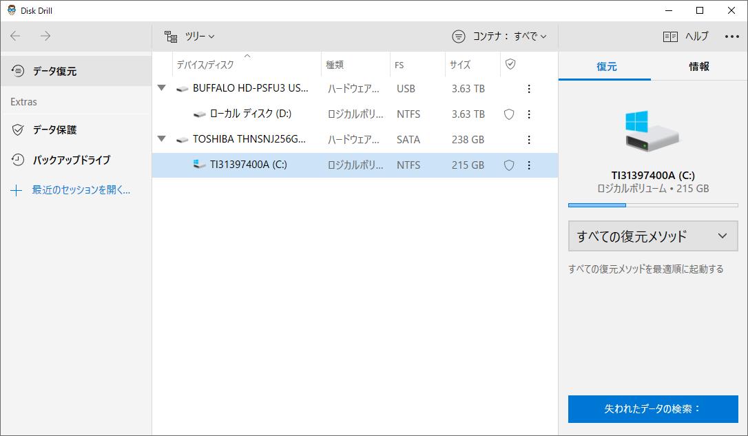Click 失われたデータの検索 button
Image resolution: width=748 pixels, height=436 pixels.
click(652, 409)
